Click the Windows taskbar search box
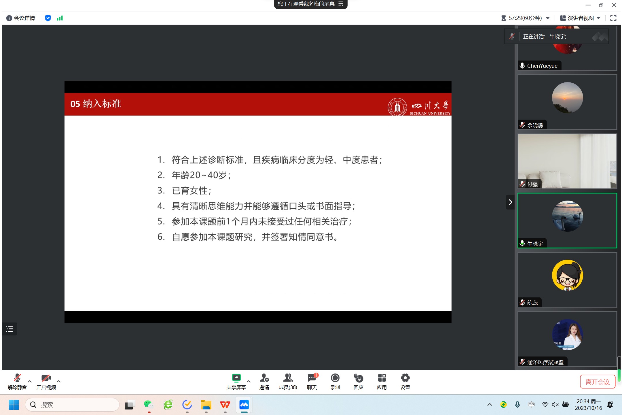 click(72, 405)
